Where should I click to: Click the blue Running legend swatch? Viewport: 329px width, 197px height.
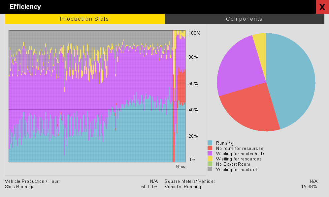click(210, 143)
